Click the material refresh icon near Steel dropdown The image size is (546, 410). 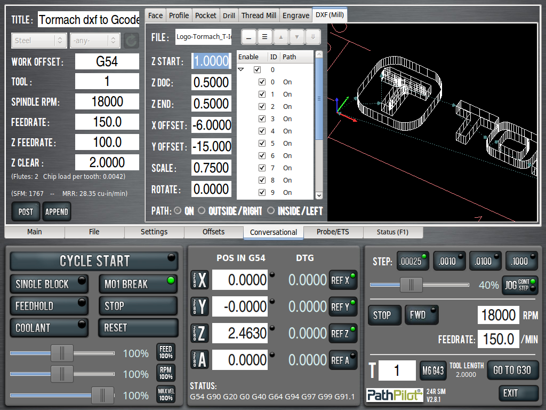tap(131, 40)
